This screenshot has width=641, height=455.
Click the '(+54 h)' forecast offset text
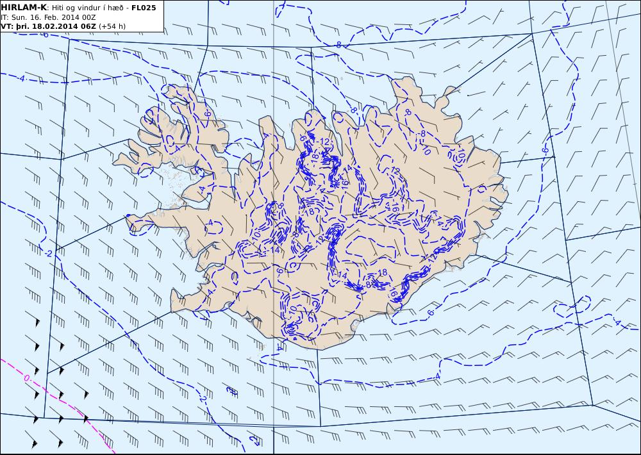click(x=112, y=26)
